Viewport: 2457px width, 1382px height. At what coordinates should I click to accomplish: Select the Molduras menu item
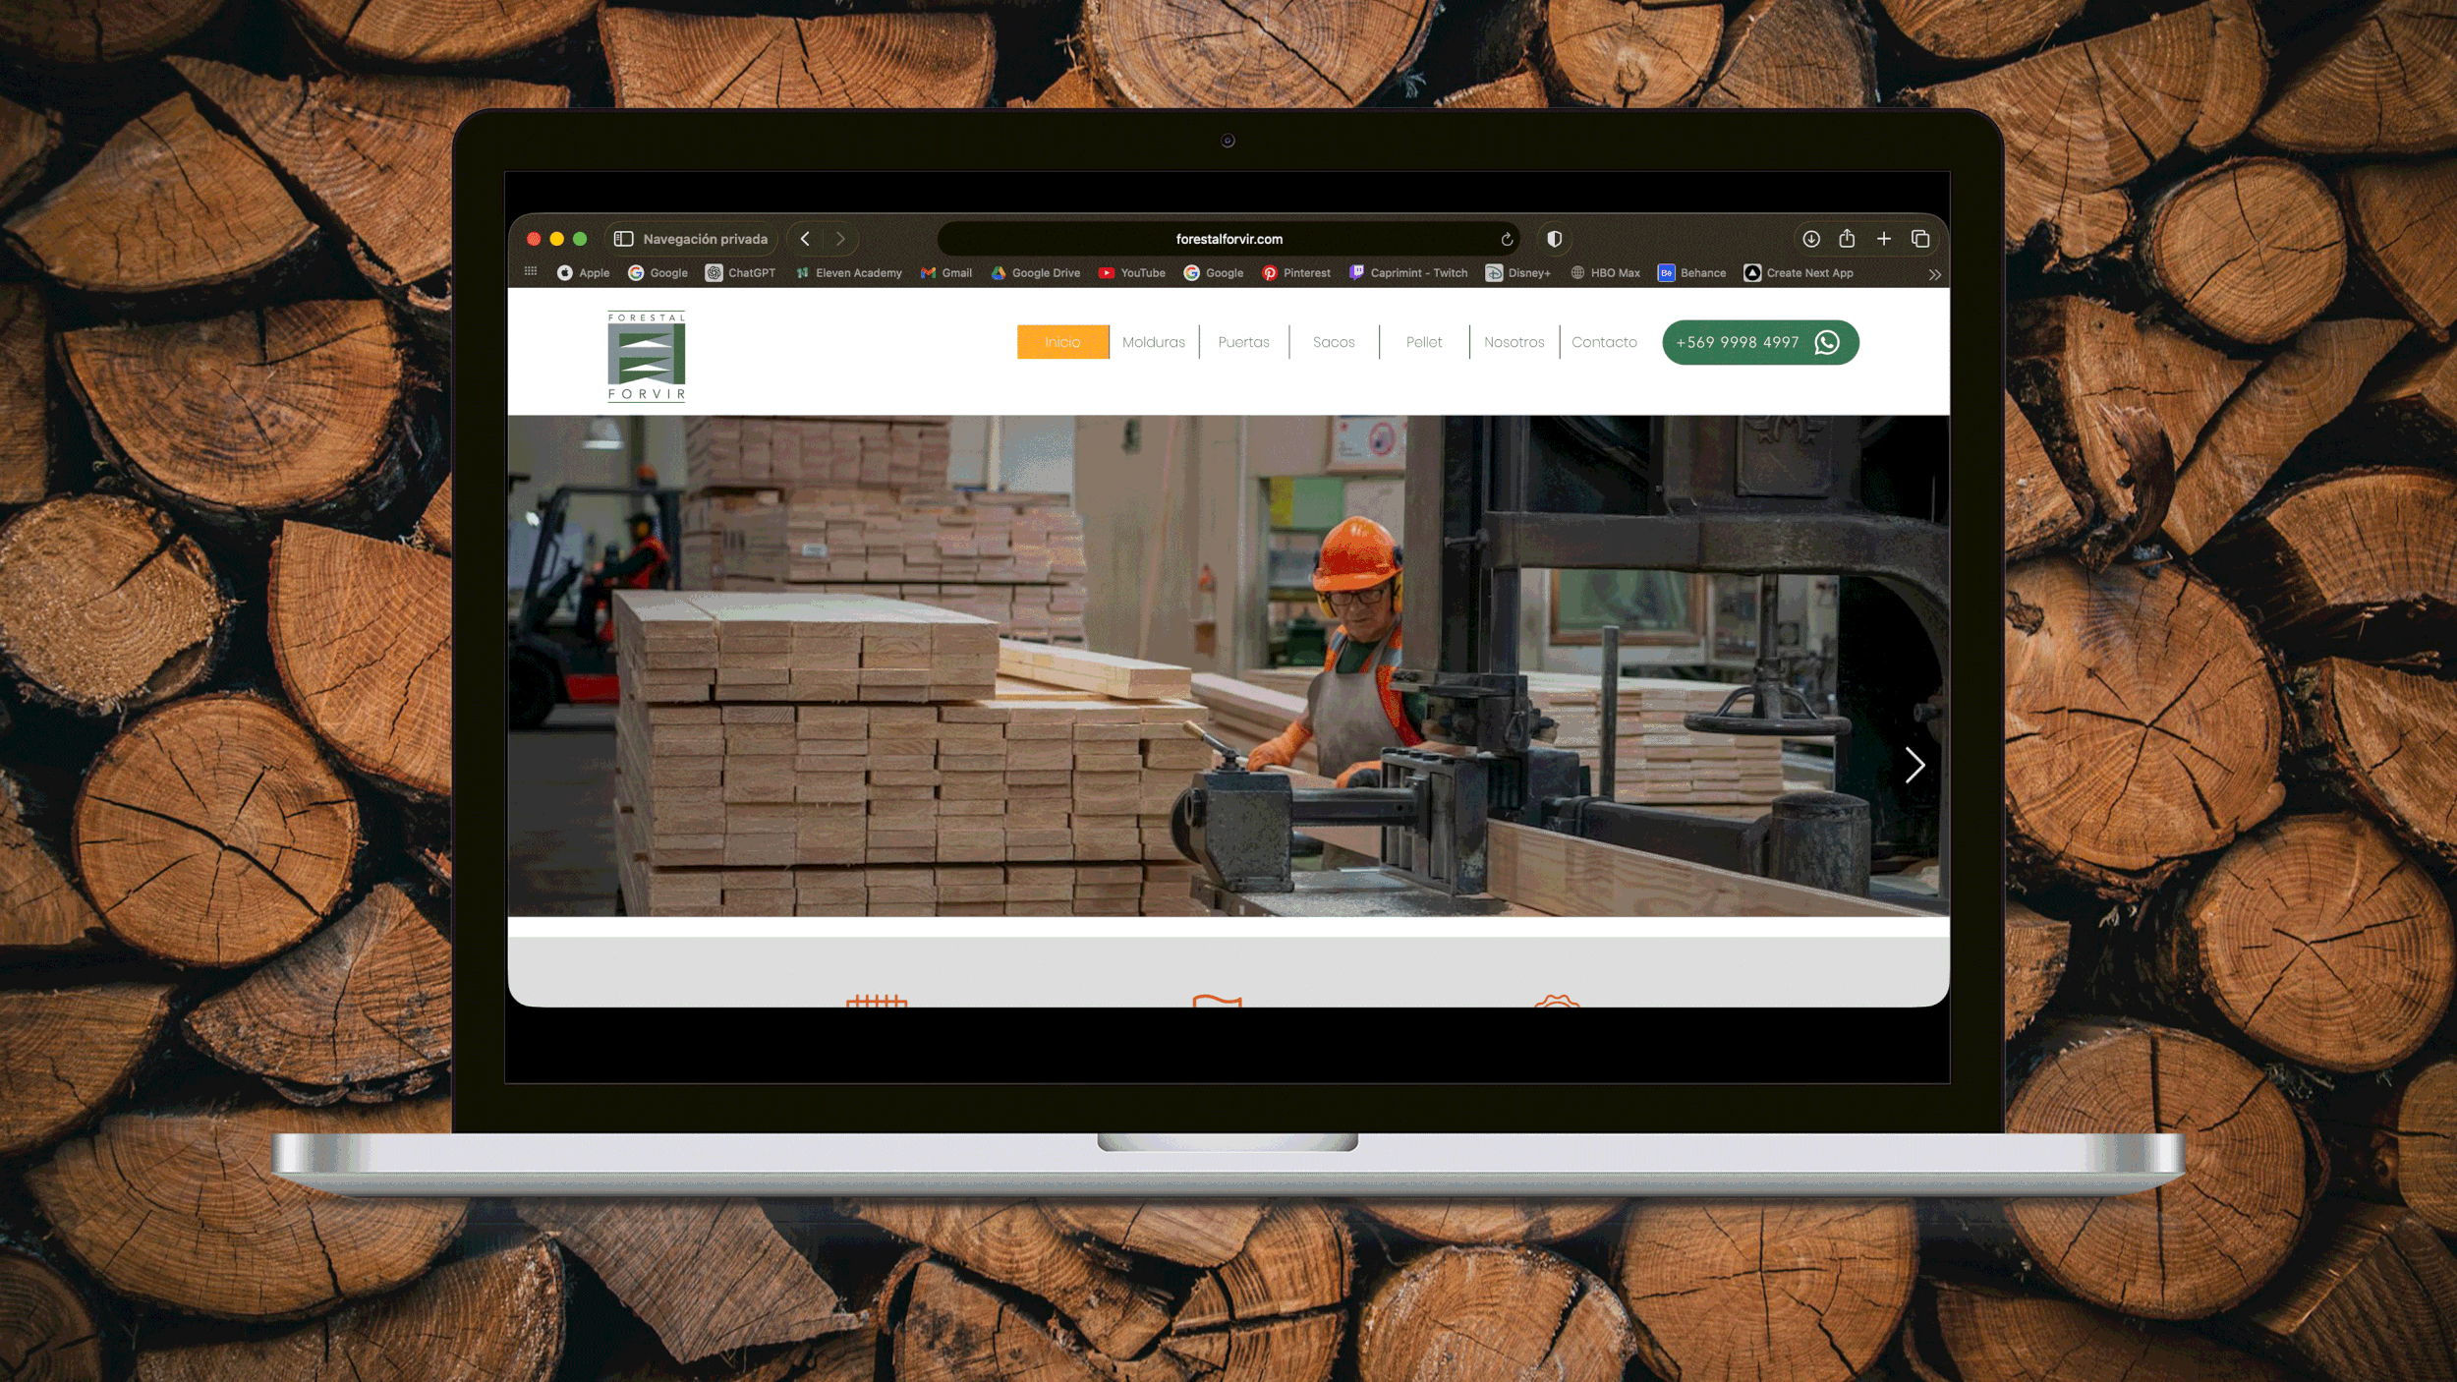(x=1153, y=342)
